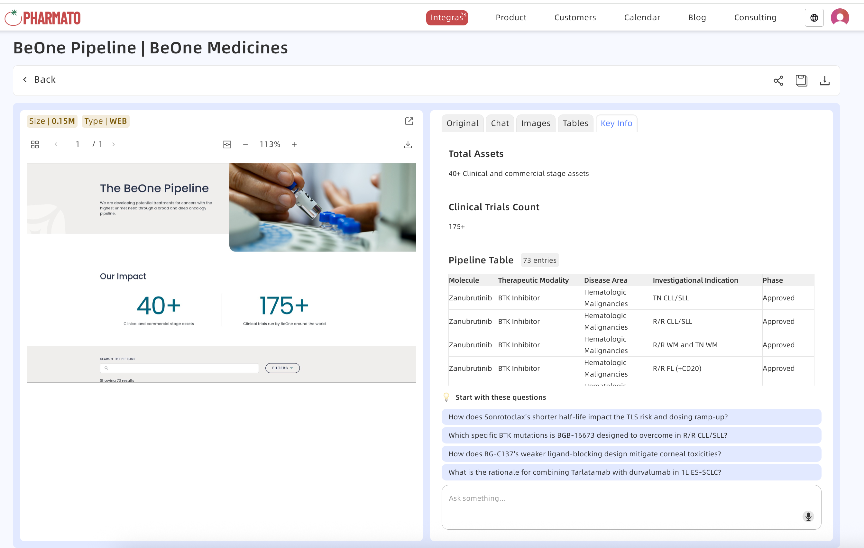864x548 pixels.
Task: Switch to the Tables tab
Action: click(575, 123)
